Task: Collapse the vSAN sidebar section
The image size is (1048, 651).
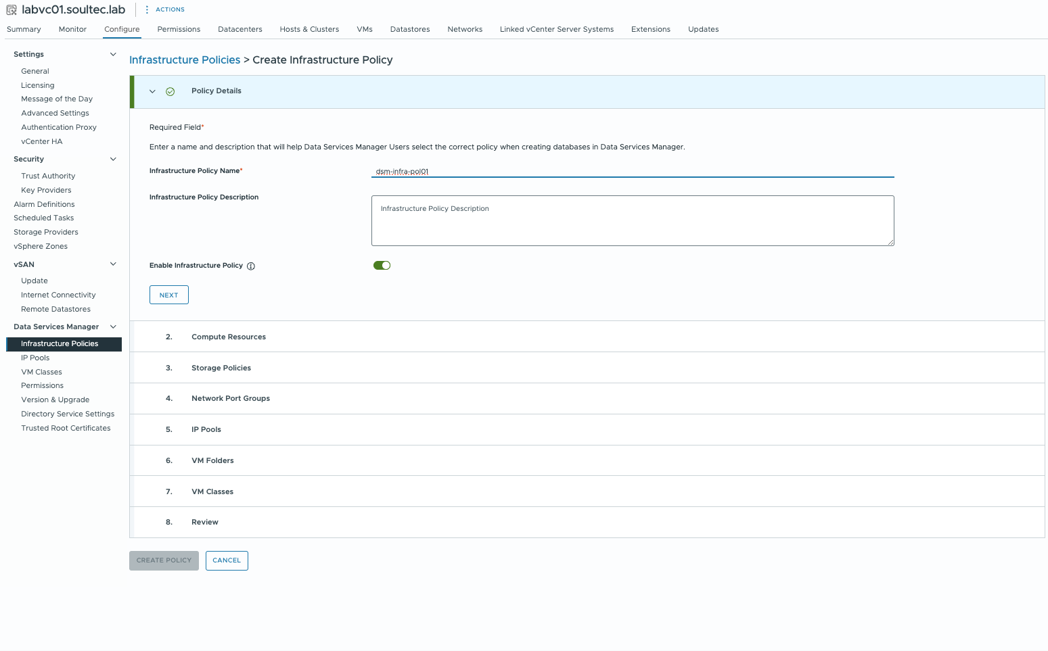Action: 113,264
